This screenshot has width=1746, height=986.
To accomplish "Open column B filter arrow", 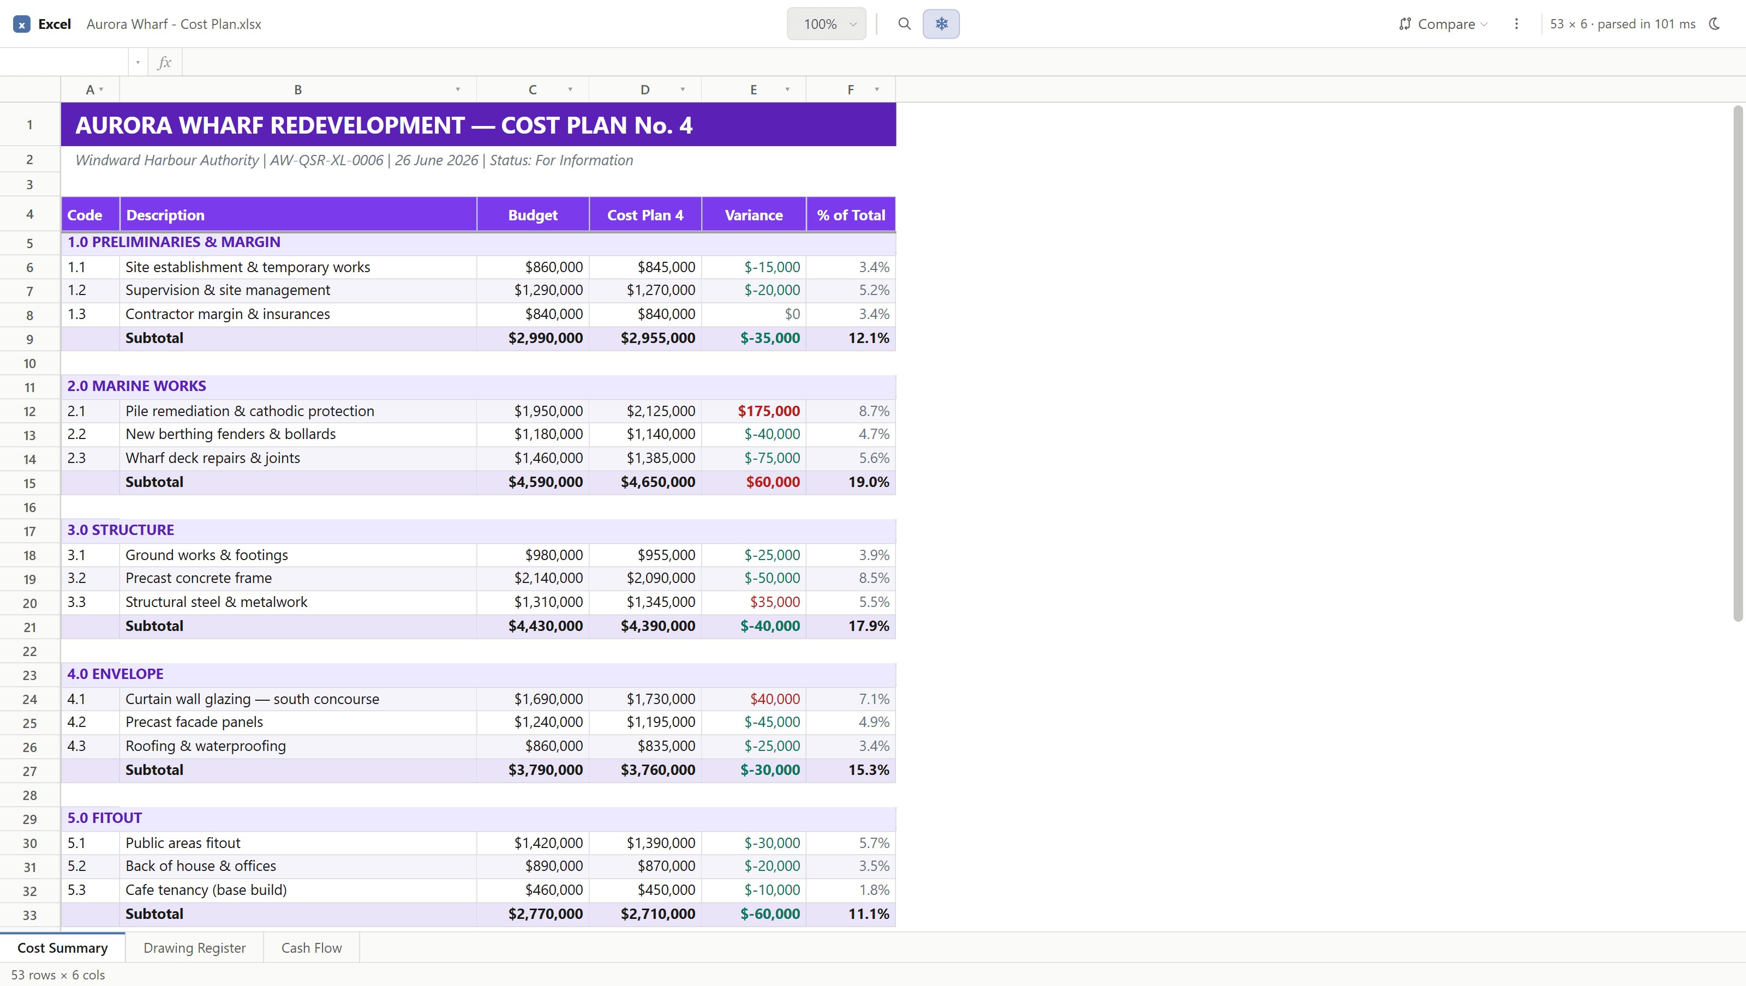I will coord(458,89).
